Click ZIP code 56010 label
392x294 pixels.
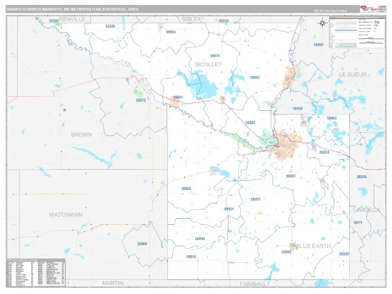(191, 257)
